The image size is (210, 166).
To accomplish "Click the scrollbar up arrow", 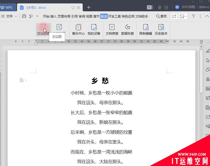I will pos(201,47).
